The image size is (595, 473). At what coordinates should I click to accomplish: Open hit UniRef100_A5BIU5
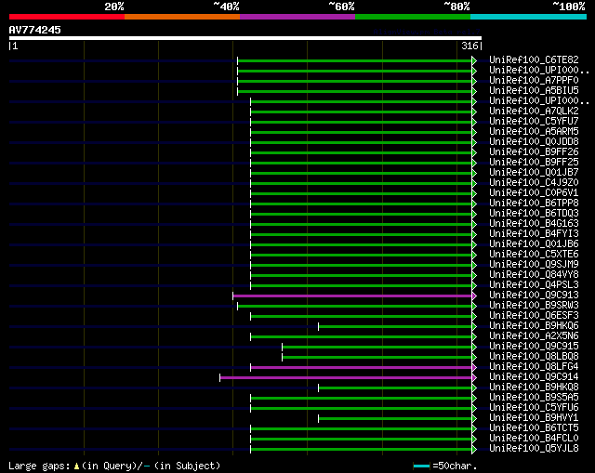534,91
